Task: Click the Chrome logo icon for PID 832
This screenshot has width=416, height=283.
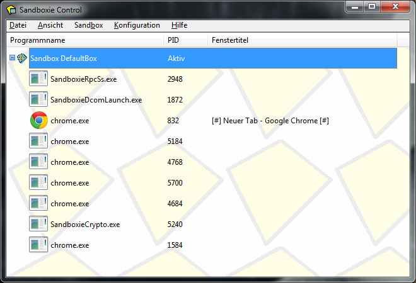Action: tap(39, 120)
